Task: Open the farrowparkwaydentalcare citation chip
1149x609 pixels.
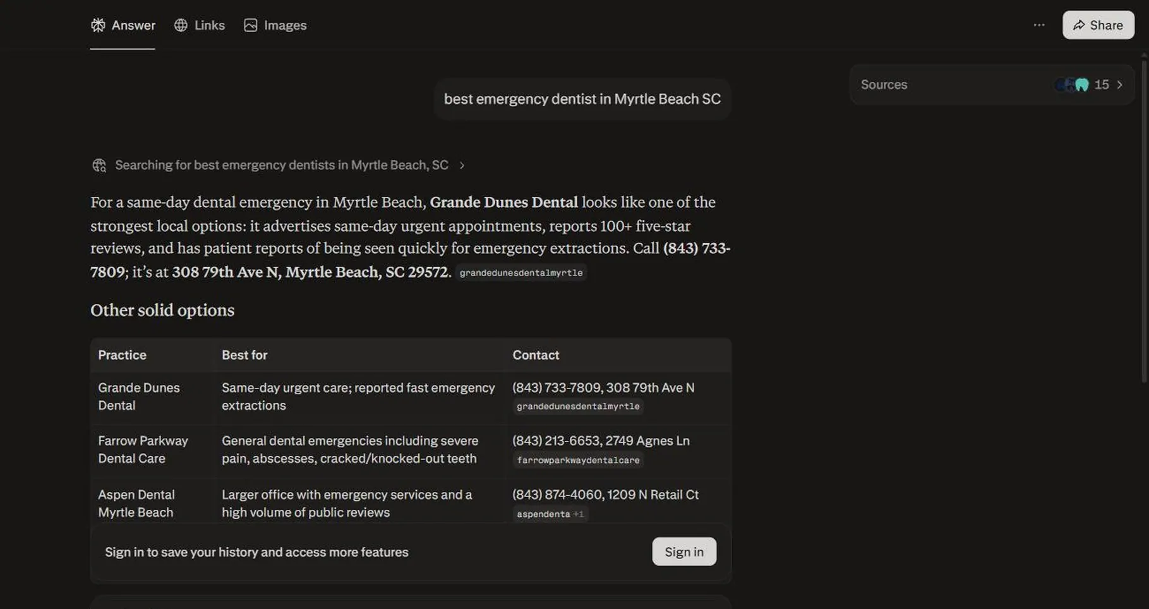Action: coord(578,460)
